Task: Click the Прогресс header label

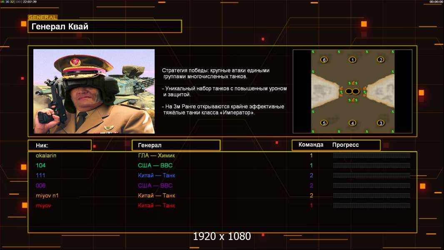Action: tap(345, 145)
